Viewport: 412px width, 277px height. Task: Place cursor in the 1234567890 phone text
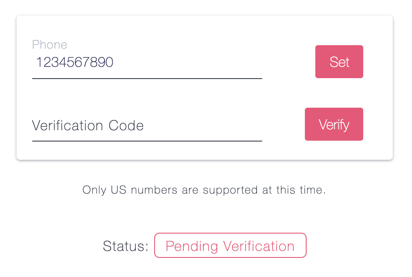(x=74, y=63)
